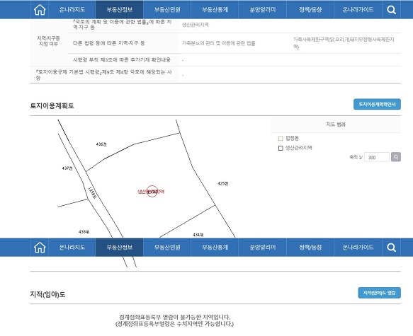Viewport: 413px width, 336px height.
Task: Open the search magnifier in lower navigation bar
Action: point(391,248)
